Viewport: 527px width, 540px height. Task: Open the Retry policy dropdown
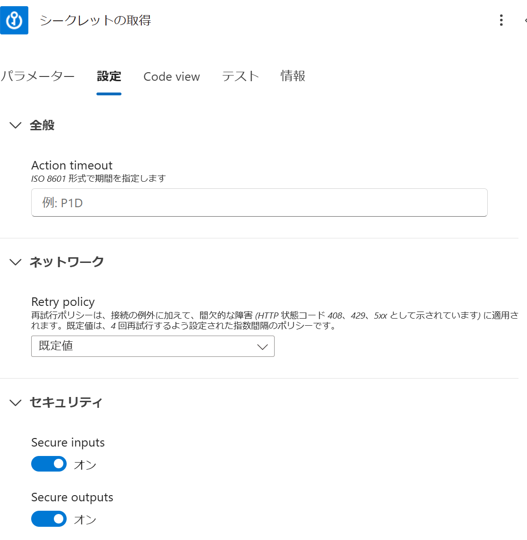(x=153, y=346)
